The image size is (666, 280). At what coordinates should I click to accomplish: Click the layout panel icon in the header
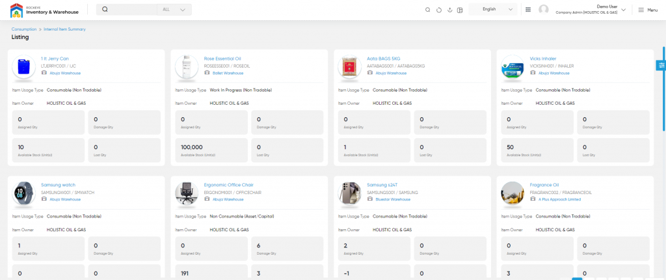(x=460, y=10)
